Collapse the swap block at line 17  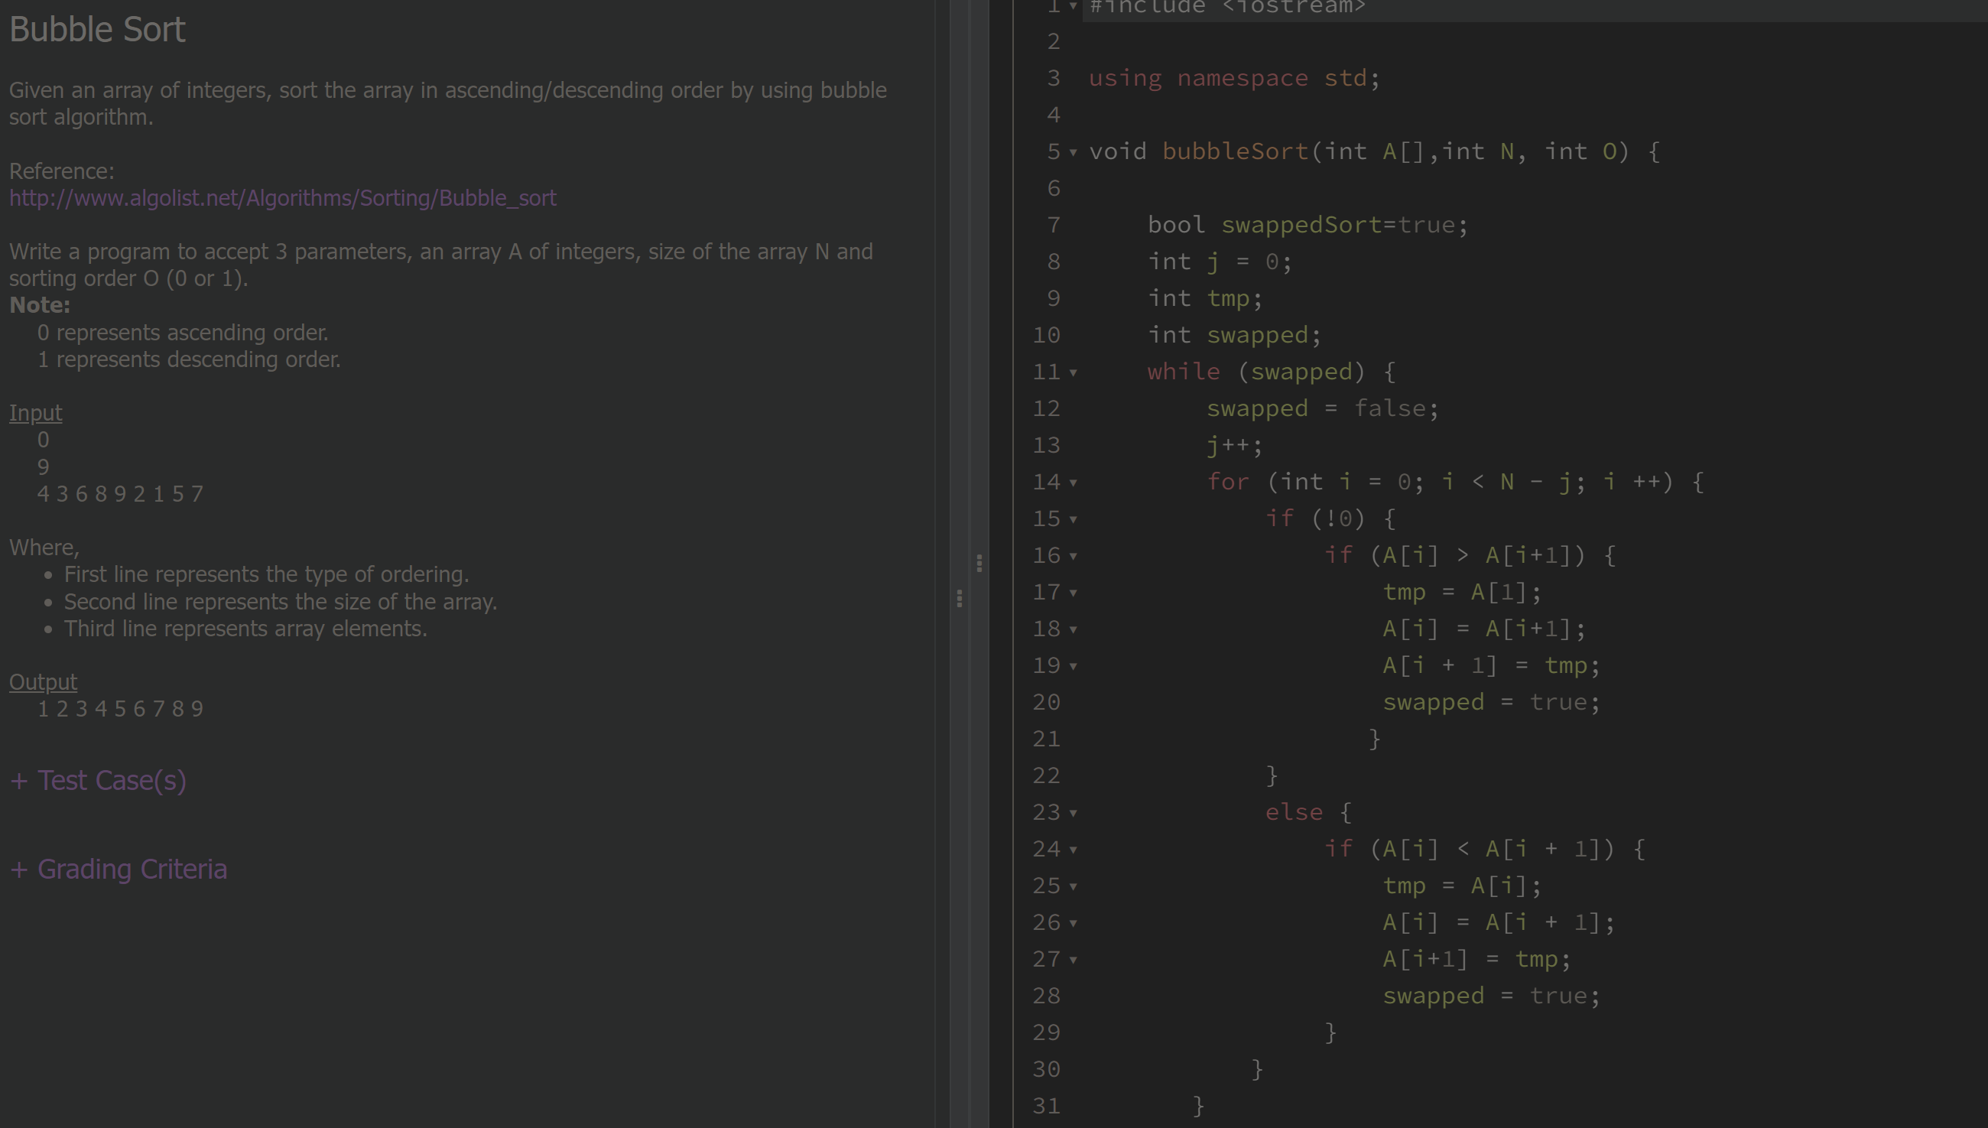pos(1073,592)
